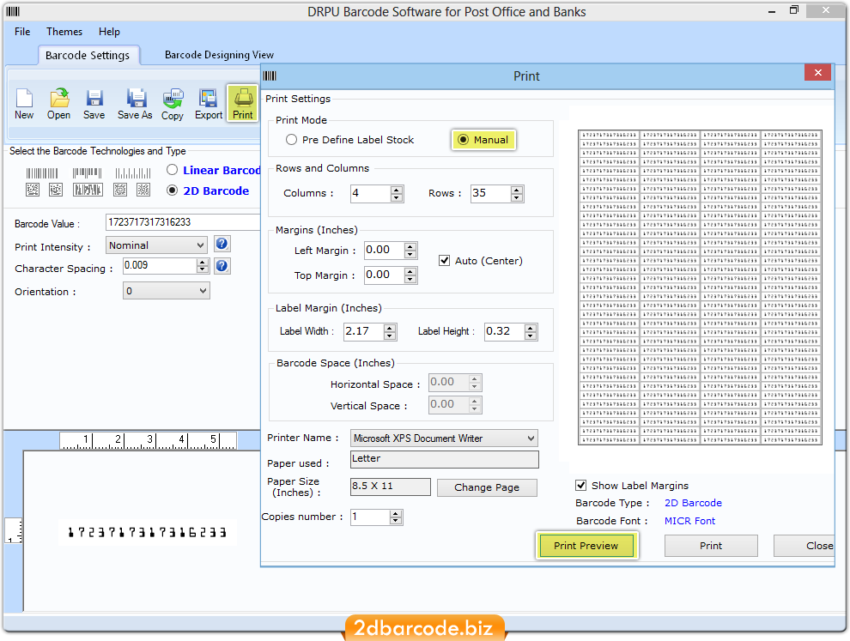Viewport: 850px width, 641px height.
Task: Open the Print Intensity dropdown
Action: pyautogui.click(x=201, y=245)
